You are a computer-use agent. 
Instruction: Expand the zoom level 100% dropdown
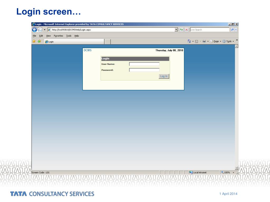point(233,173)
